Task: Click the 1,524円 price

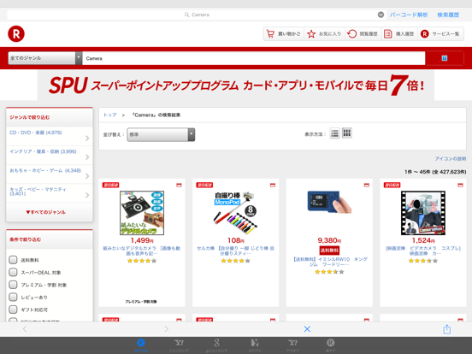Action: tap(423, 240)
